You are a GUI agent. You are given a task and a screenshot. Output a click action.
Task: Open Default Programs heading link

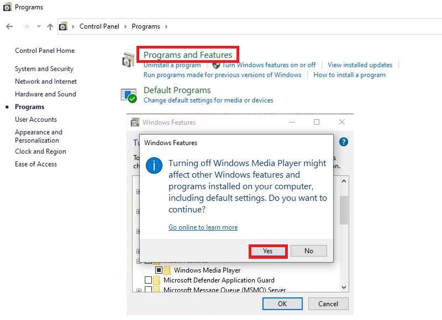177,90
